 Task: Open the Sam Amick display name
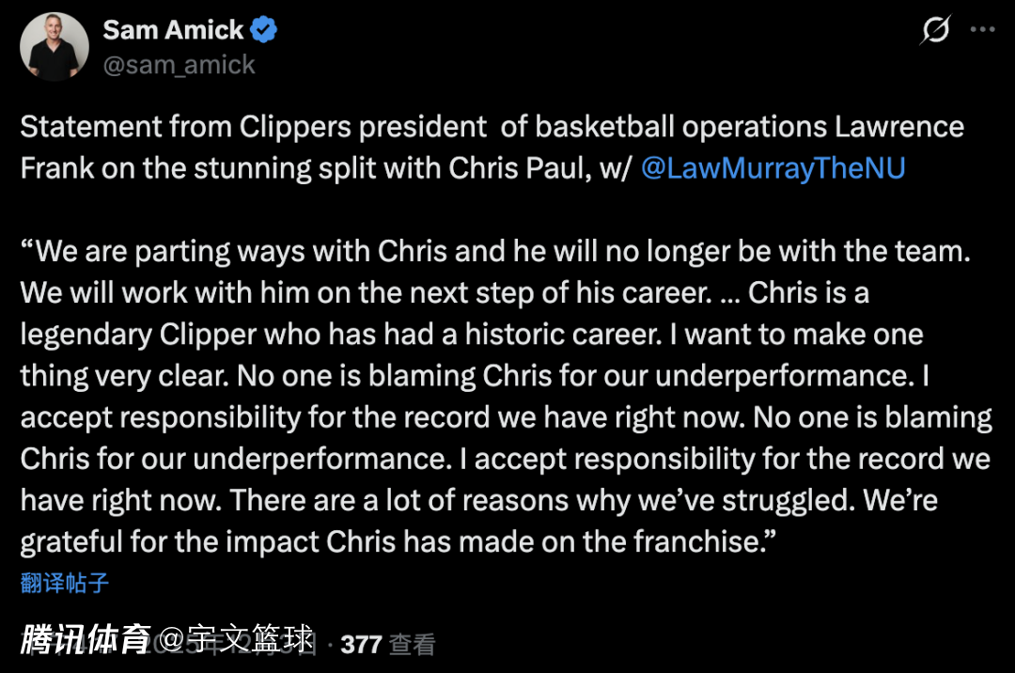pyautogui.click(x=173, y=30)
